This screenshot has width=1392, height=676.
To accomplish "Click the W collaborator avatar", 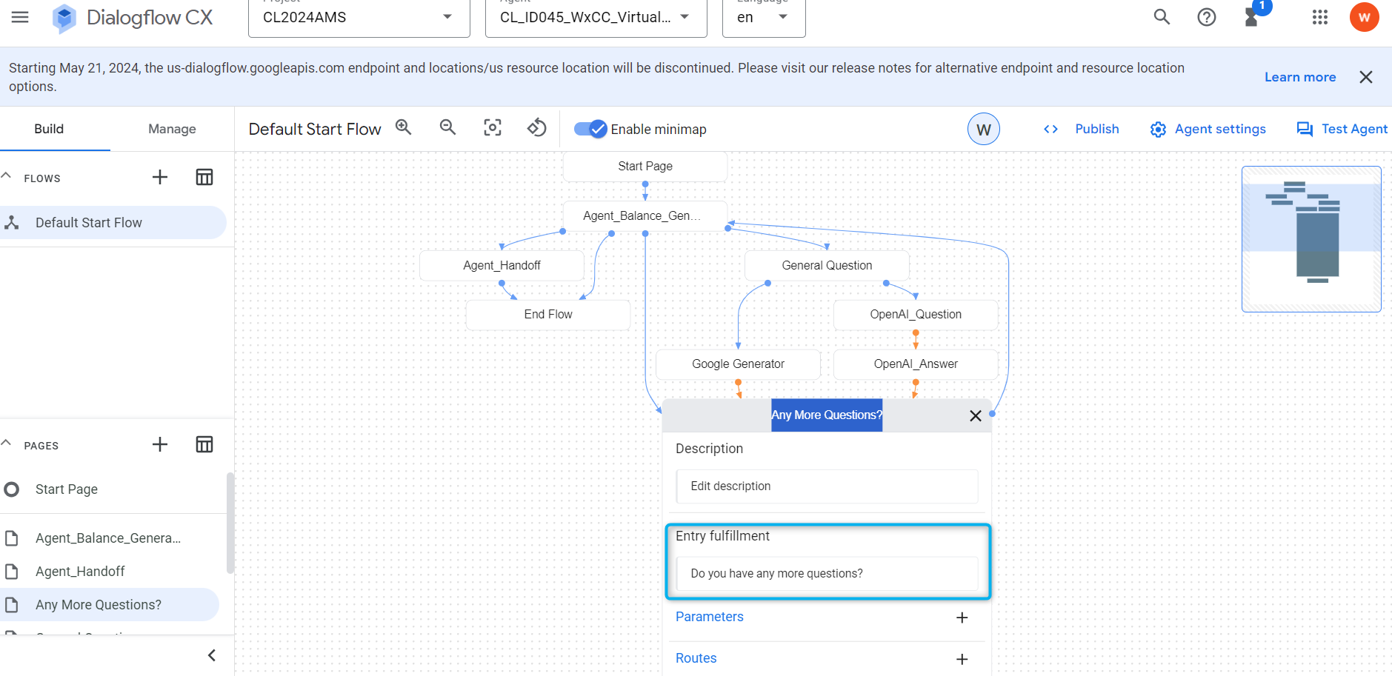I will pyautogui.click(x=984, y=129).
